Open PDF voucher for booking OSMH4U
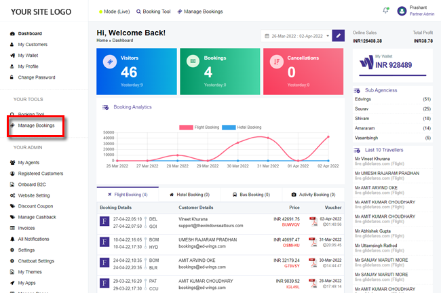The image size is (441, 293). pos(313,243)
